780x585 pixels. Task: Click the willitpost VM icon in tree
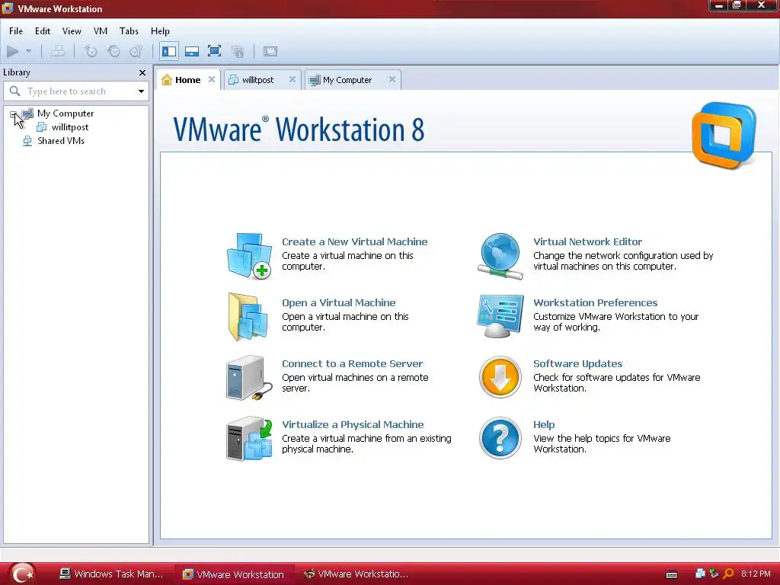point(42,127)
